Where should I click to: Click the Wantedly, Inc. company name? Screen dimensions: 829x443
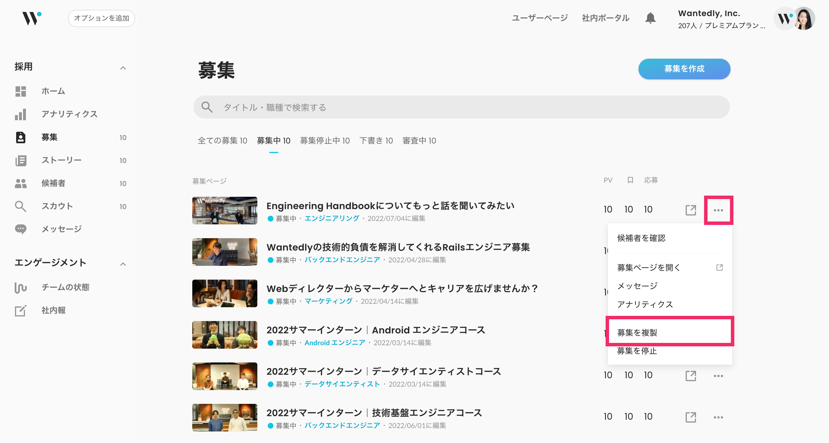click(709, 13)
